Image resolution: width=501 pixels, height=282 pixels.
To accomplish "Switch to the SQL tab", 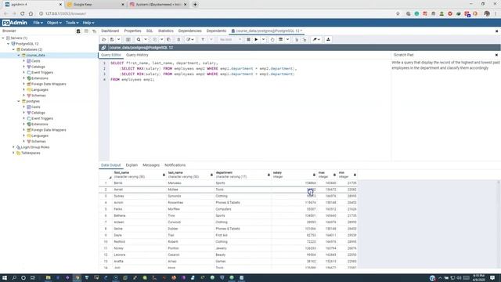I will coord(150,31).
